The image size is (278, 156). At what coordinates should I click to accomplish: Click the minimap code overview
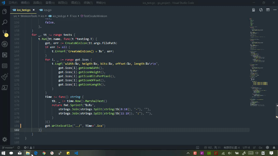point(259,62)
